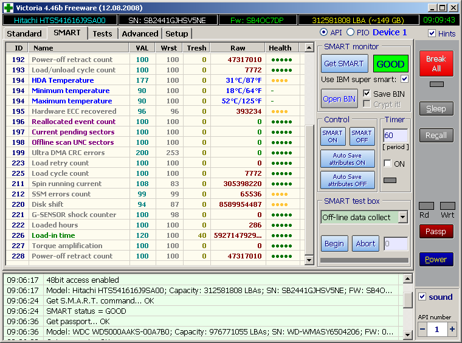
Task: Select the G-SENSOR shock counter row
Action: coord(155,215)
